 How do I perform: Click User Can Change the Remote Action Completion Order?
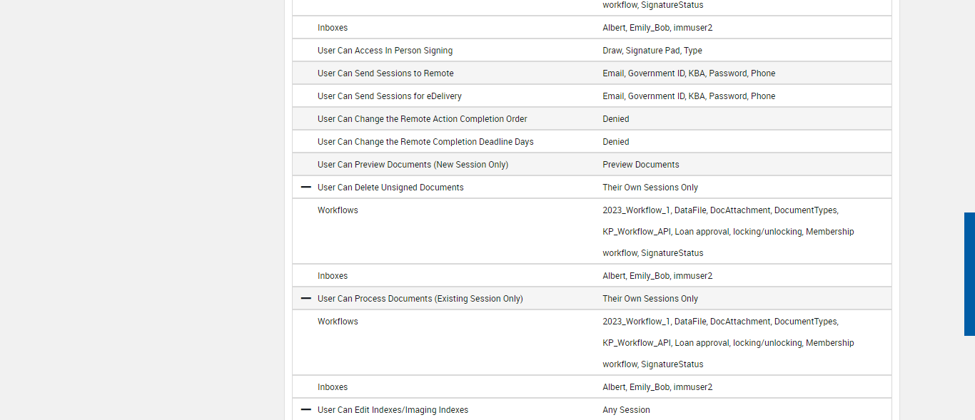pos(423,119)
